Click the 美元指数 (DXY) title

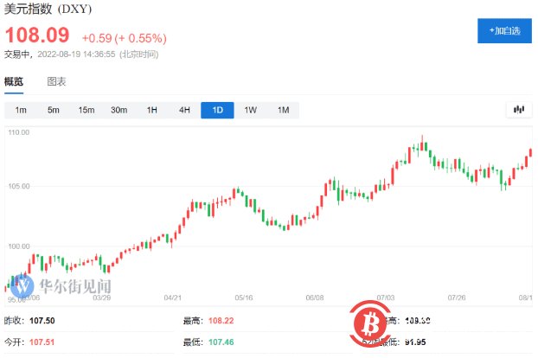[x=48, y=9]
